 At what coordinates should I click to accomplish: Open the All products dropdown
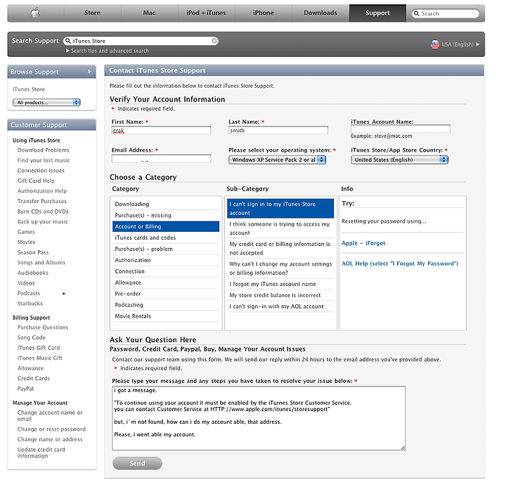click(x=46, y=103)
